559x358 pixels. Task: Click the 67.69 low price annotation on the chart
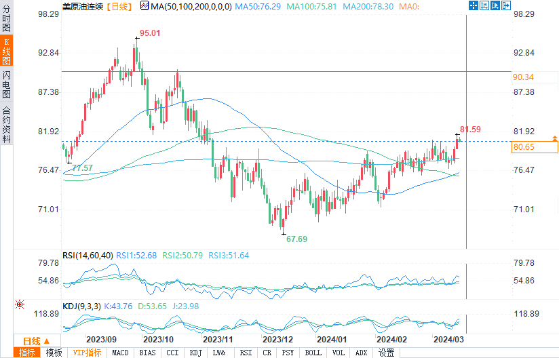pos(296,239)
